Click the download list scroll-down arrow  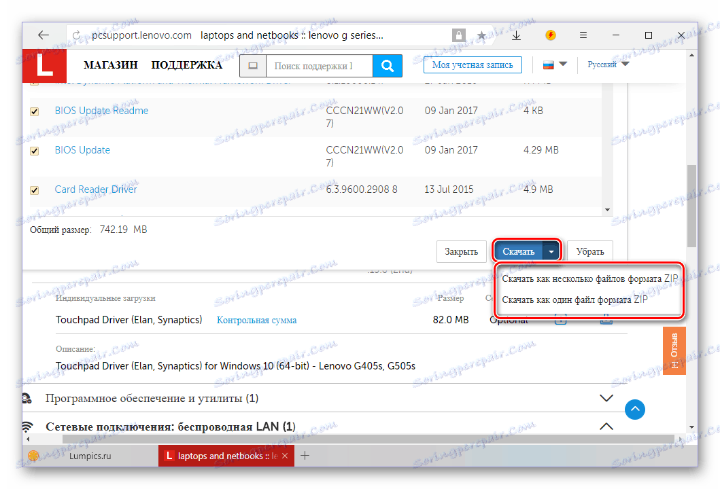(x=608, y=210)
